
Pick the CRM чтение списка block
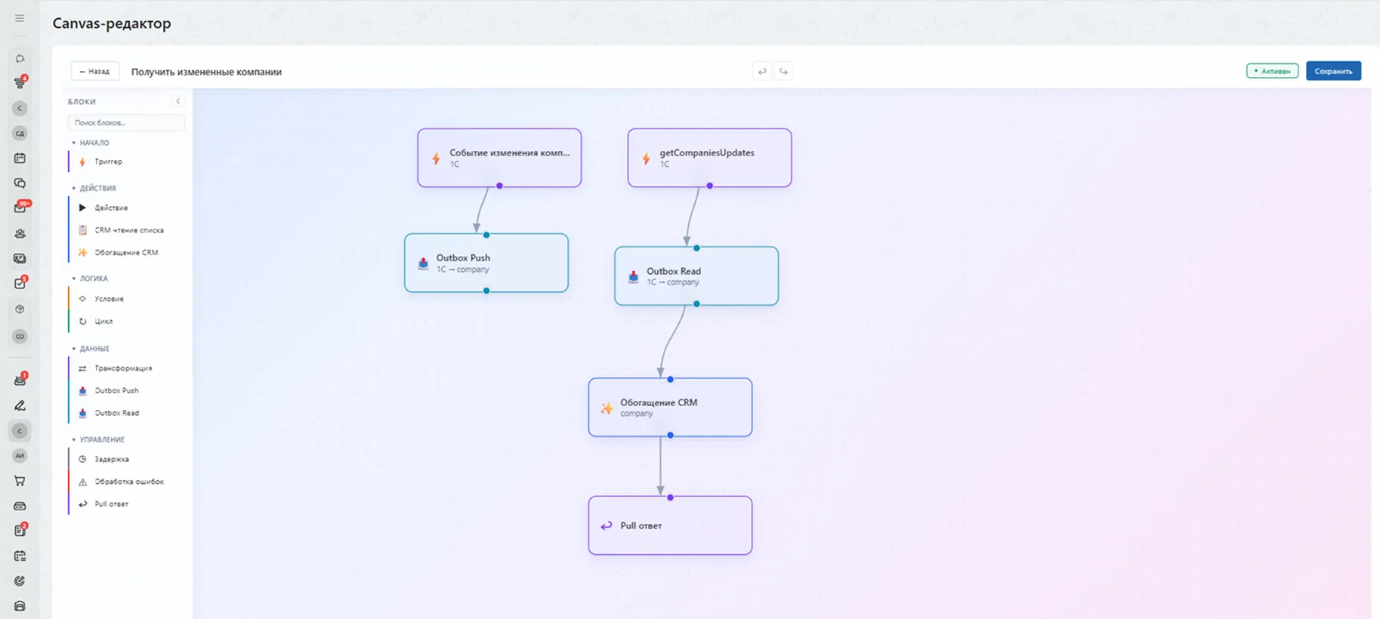[126, 230]
